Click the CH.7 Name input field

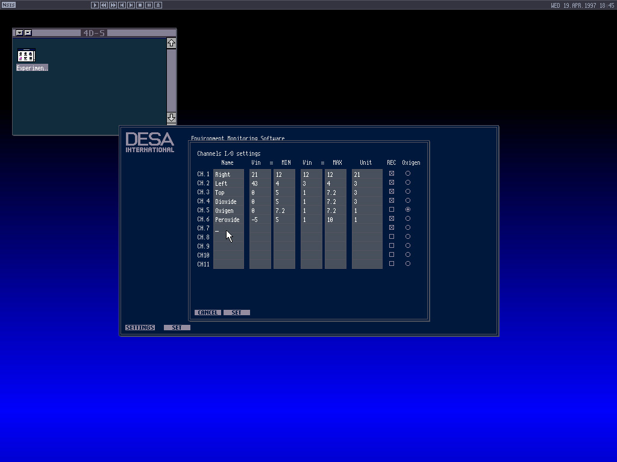[228, 229]
